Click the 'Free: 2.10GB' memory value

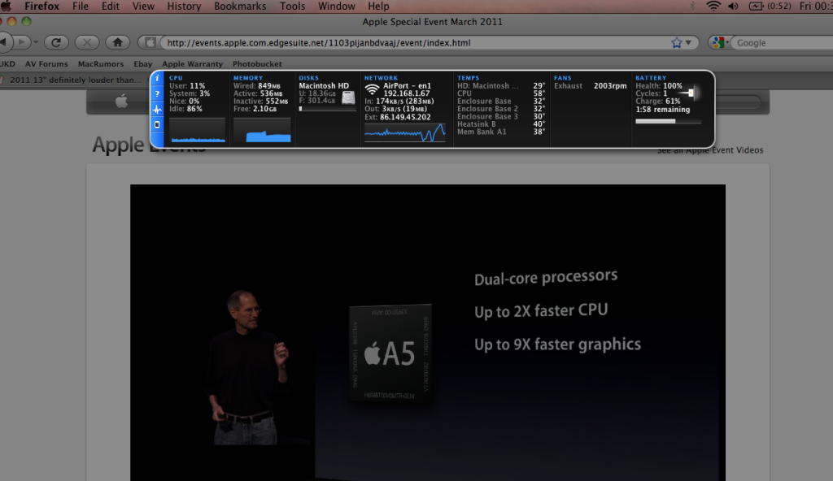point(255,109)
